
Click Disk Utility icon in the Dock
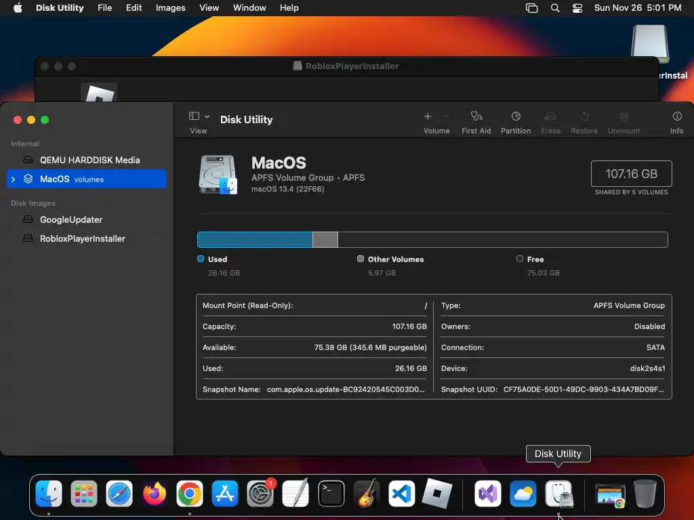tap(558, 494)
